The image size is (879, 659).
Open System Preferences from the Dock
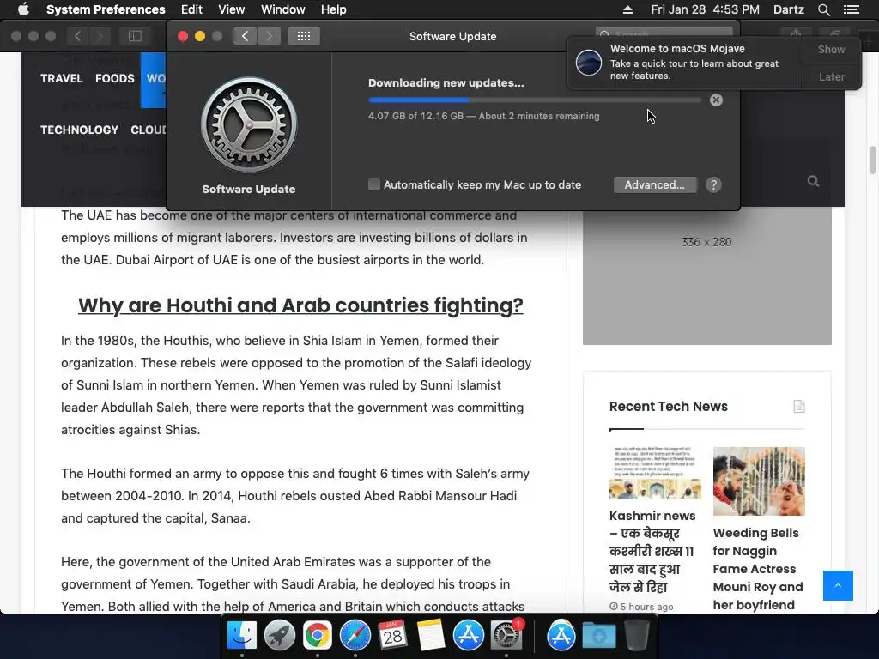click(506, 636)
